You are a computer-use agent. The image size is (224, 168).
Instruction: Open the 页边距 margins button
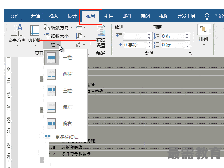tap(35, 35)
